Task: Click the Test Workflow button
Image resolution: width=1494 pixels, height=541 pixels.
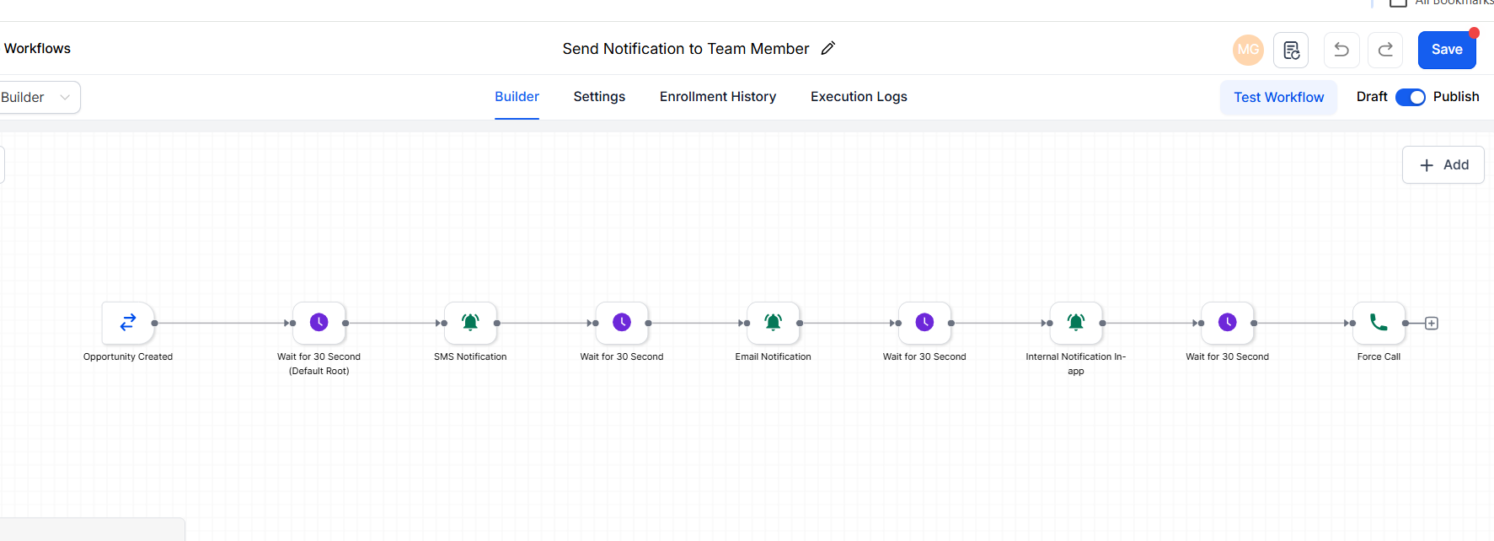Action: tap(1278, 98)
